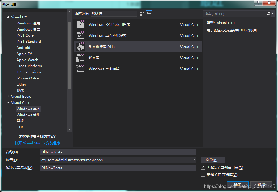The width and height of the screenshot is (278, 192).
Task: Select the Windows 桌面向导 template row
Action: pyautogui.click(x=138, y=69)
